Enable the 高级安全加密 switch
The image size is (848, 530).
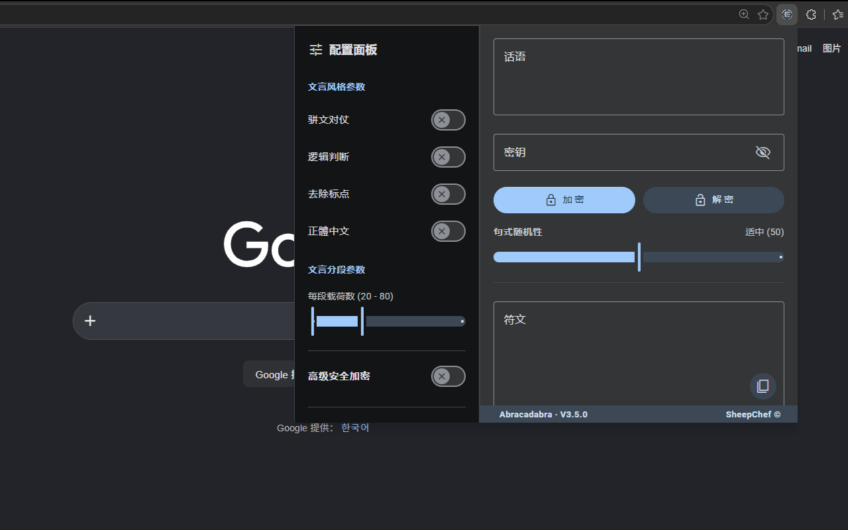point(449,376)
